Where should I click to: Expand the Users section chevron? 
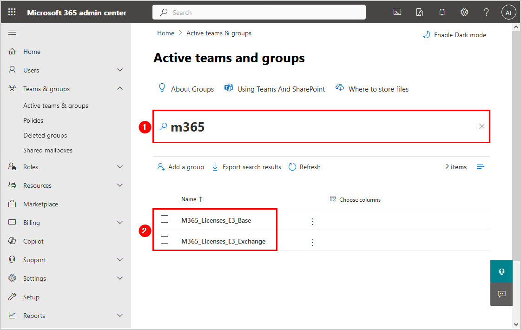pos(120,70)
